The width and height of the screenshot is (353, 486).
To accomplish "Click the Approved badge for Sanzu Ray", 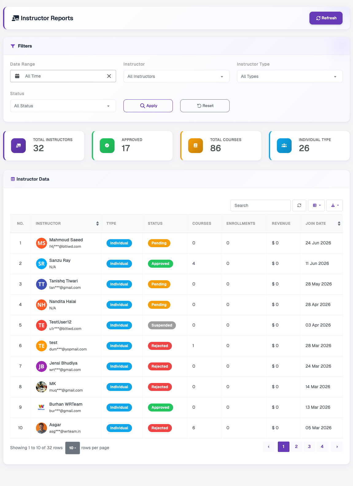I will (160, 264).
